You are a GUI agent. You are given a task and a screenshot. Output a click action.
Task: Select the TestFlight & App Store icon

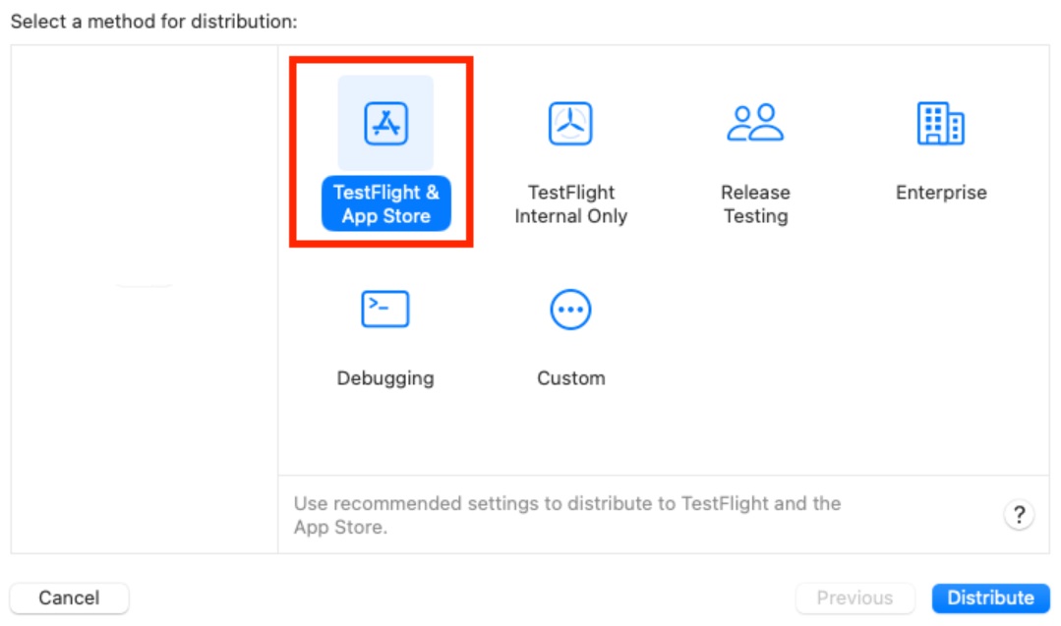click(385, 123)
